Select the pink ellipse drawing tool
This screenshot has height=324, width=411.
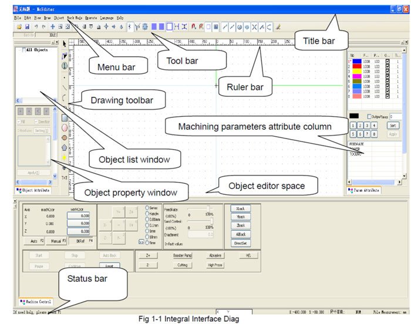(x=65, y=127)
